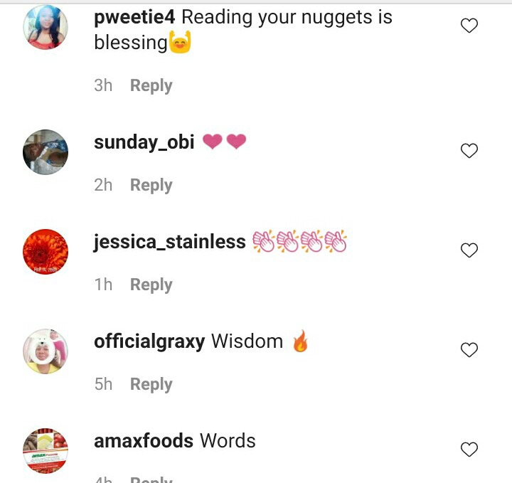Open the sunday_obi username link
Image resolution: width=512 pixels, height=483 pixels.
coord(144,142)
